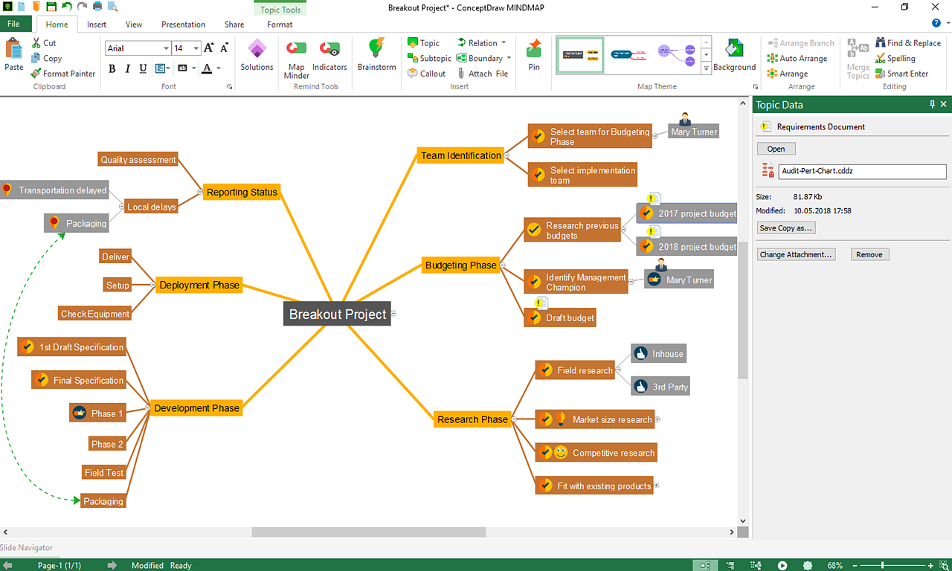Image resolution: width=952 pixels, height=571 pixels.
Task: Select the Format Painter tool
Action: point(62,74)
